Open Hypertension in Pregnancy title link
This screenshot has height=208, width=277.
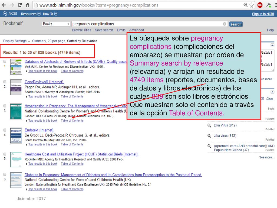pyautogui.click(x=76, y=106)
